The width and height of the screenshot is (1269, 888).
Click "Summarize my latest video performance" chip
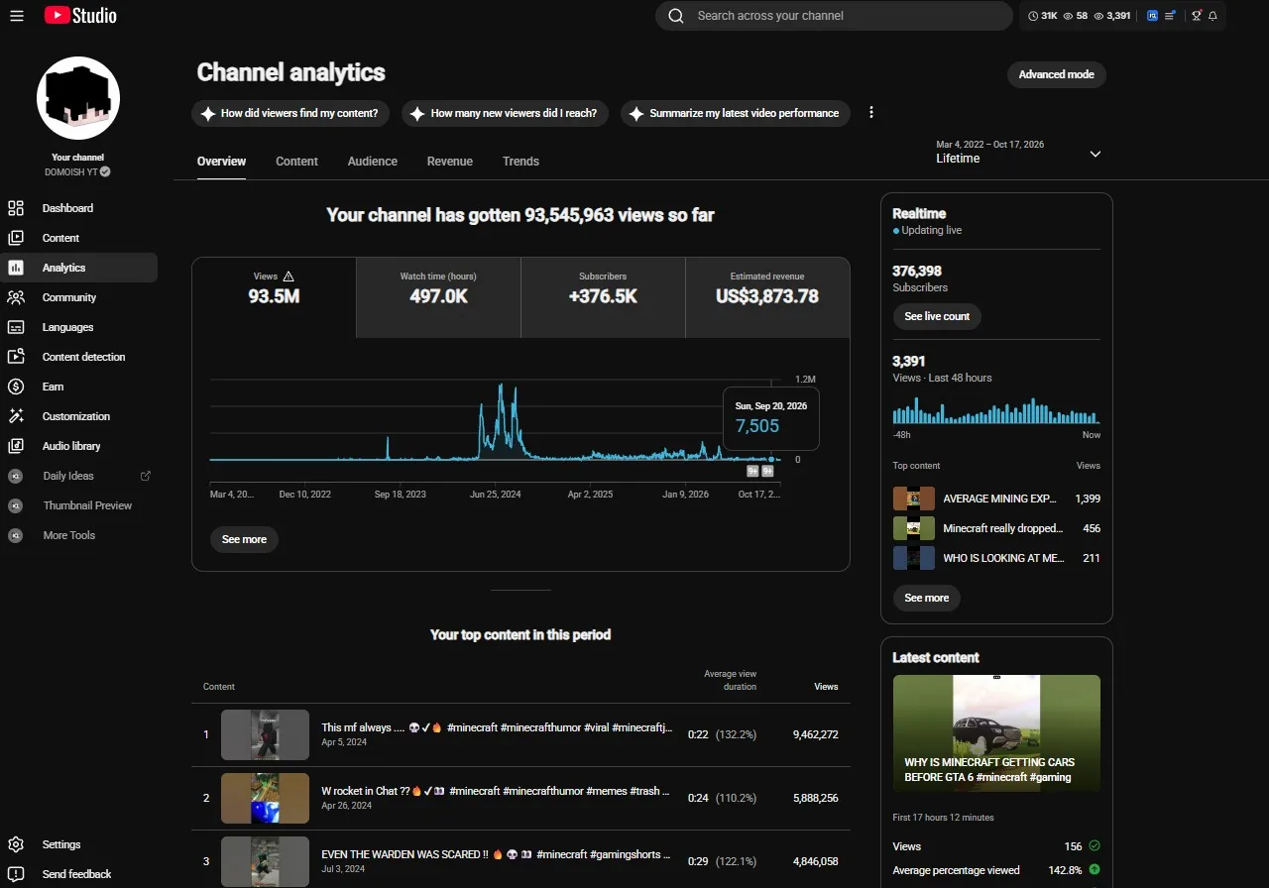[736, 113]
